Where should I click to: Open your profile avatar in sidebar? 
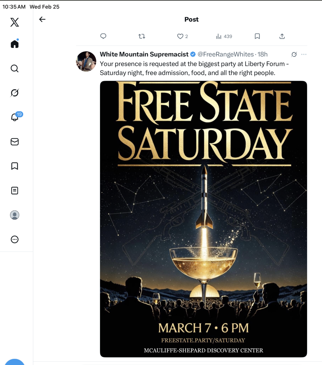pos(15,215)
